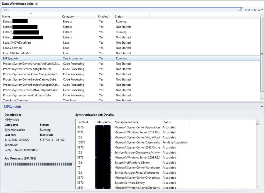Type in the Filter input field
This screenshot has width=265, height=193.
click(x=119, y=10)
